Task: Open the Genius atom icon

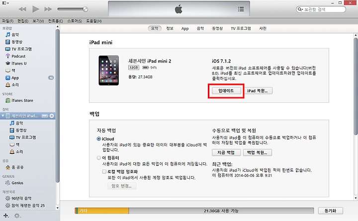Action: [x=8, y=183]
